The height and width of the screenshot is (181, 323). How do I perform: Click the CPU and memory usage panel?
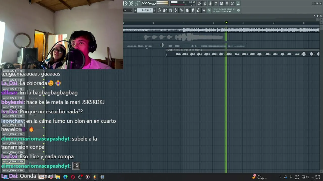tap(183, 3)
